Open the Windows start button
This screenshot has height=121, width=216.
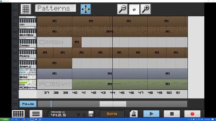(x=5, y=120)
